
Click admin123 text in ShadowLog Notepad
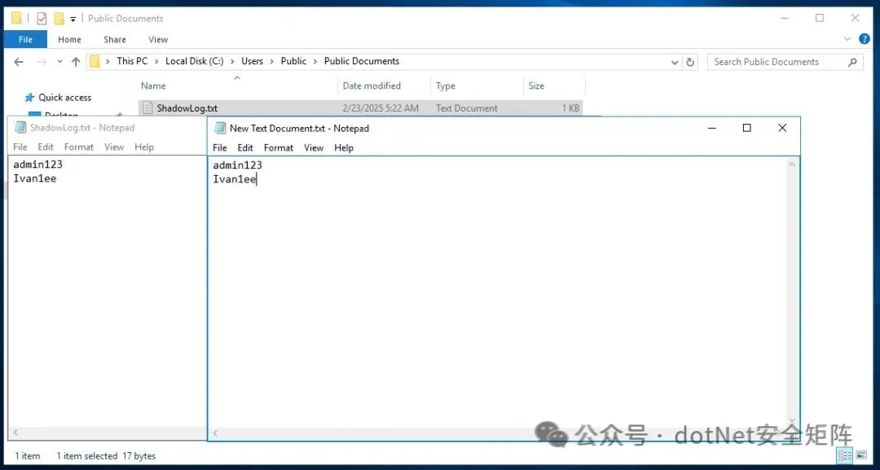37,165
